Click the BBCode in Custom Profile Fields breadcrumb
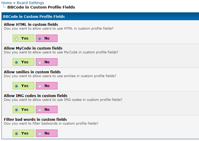 pos(41,7)
